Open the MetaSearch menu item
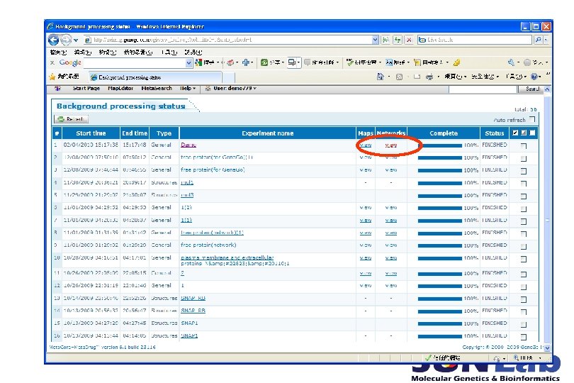Screen dimensions: 574x383 tap(156, 89)
